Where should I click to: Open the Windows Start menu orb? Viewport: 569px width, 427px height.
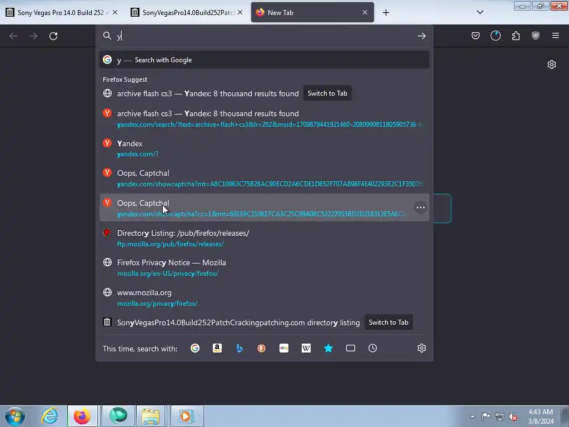tap(15, 416)
